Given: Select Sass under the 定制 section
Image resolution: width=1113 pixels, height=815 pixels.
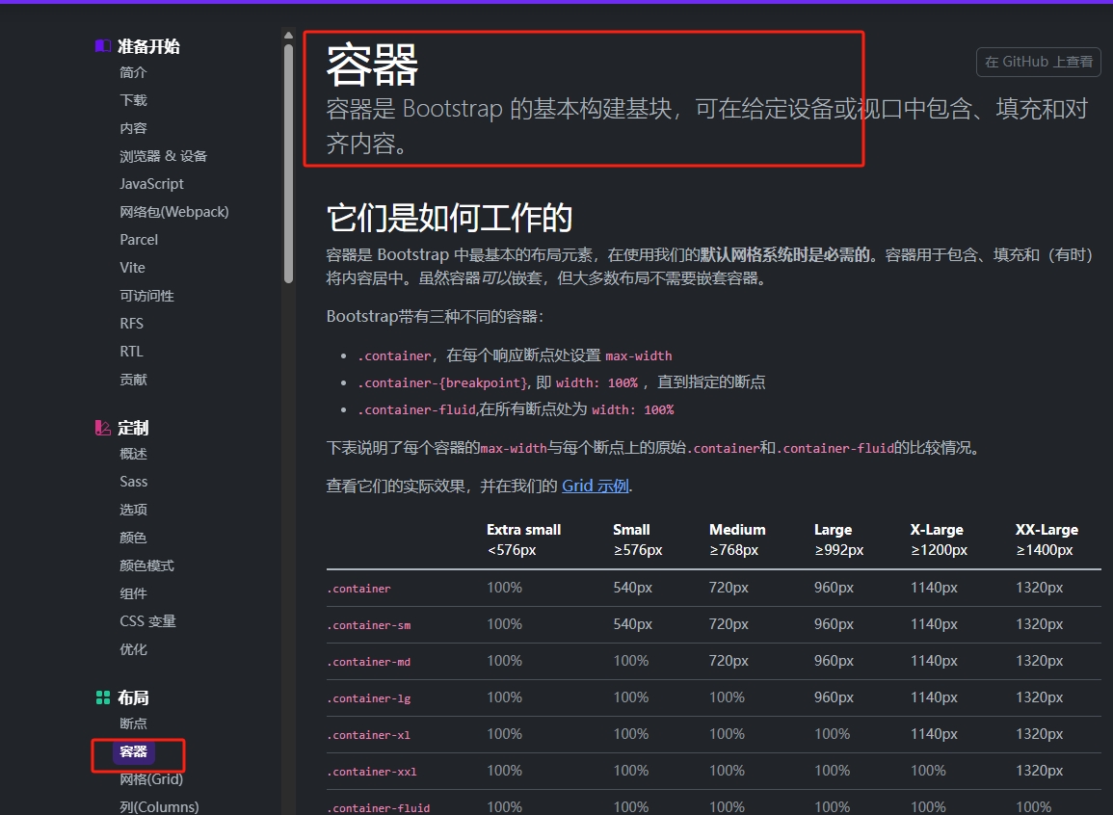Looking at the screenshot, I should pyautogui.click(x=133, y=481).
